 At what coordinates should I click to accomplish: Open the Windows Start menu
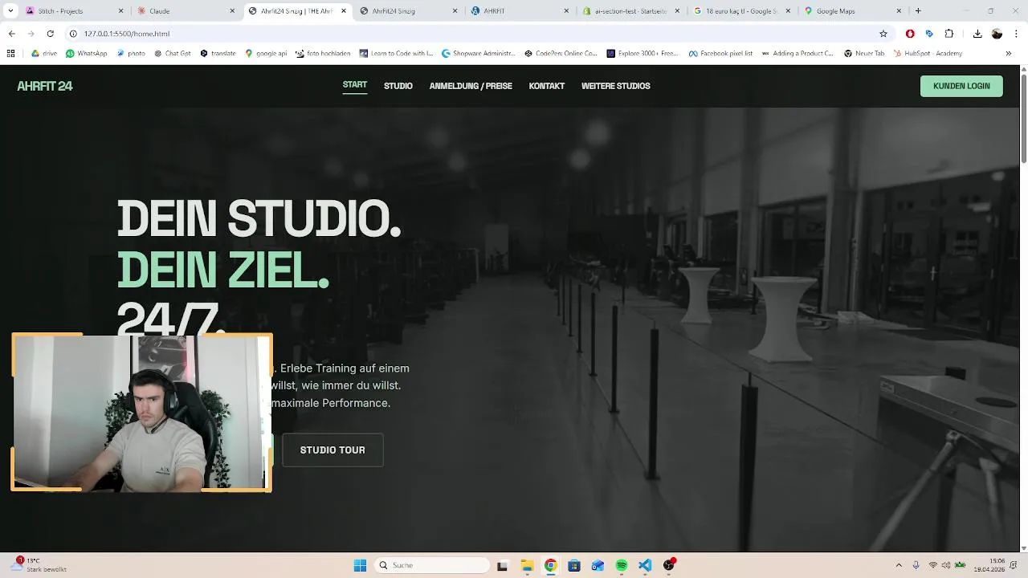tap(360, 565)
